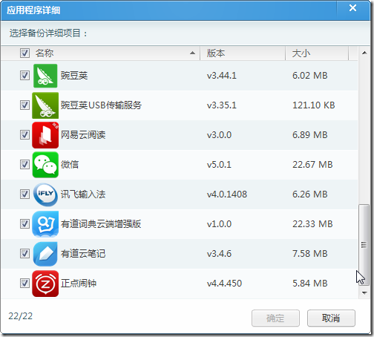Click version v4.0.1408 cell
Screen dimensions: 374x337
227,194
